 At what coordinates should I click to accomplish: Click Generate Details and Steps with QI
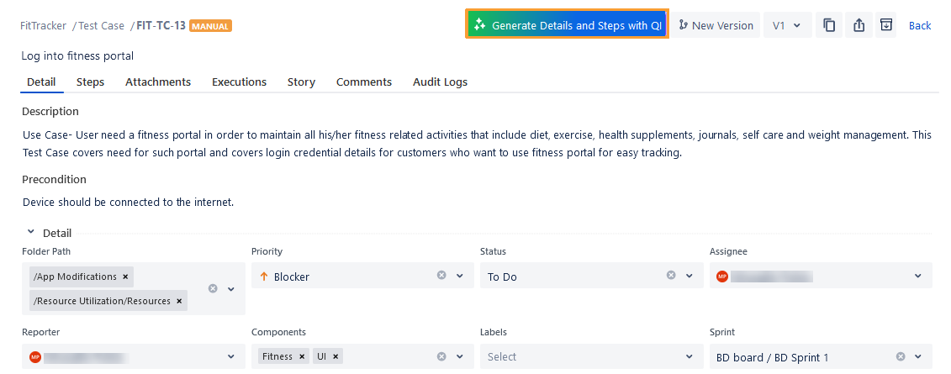[568, 25]
